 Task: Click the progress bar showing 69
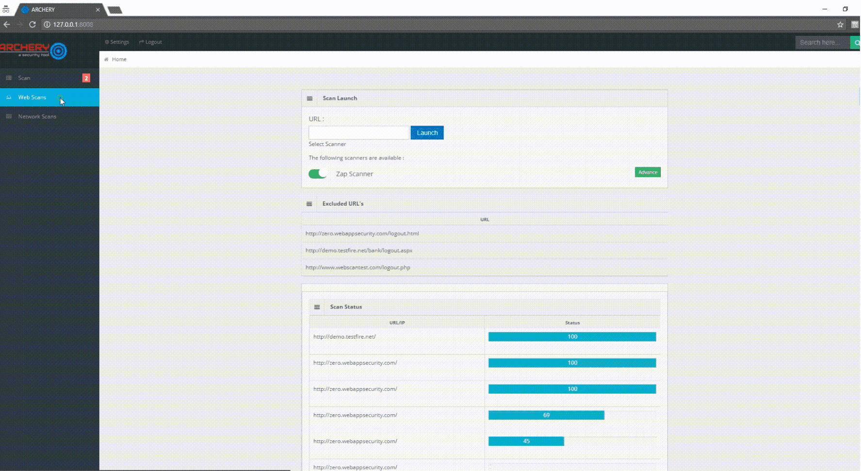click(546, 415)
